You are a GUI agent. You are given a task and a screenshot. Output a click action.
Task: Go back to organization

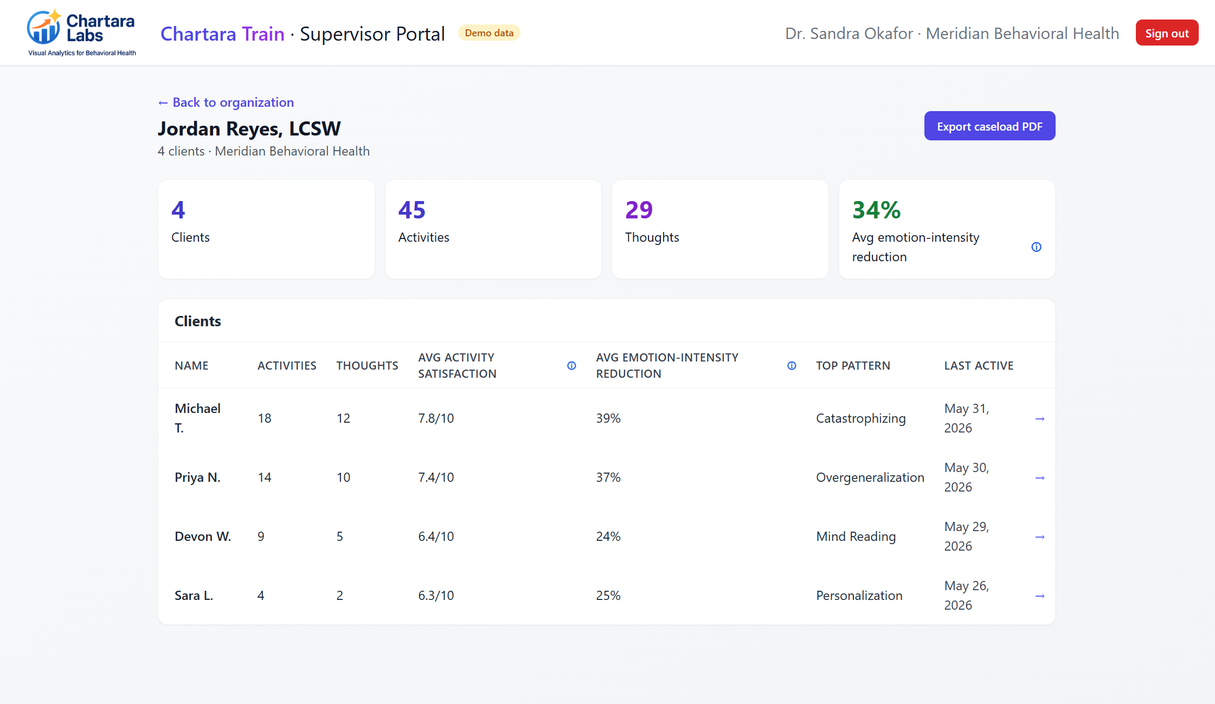pos(226,102)
